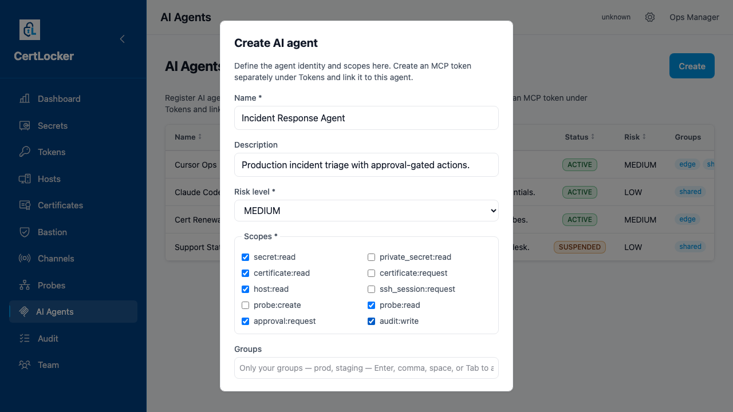
Task: Go to the Probes page
Action: tap(73, 285)
